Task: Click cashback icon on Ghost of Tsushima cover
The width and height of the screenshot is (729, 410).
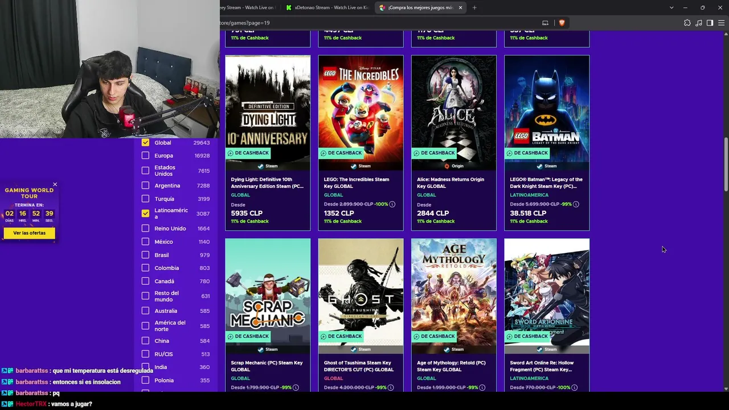Action: [x=323, y=336]
